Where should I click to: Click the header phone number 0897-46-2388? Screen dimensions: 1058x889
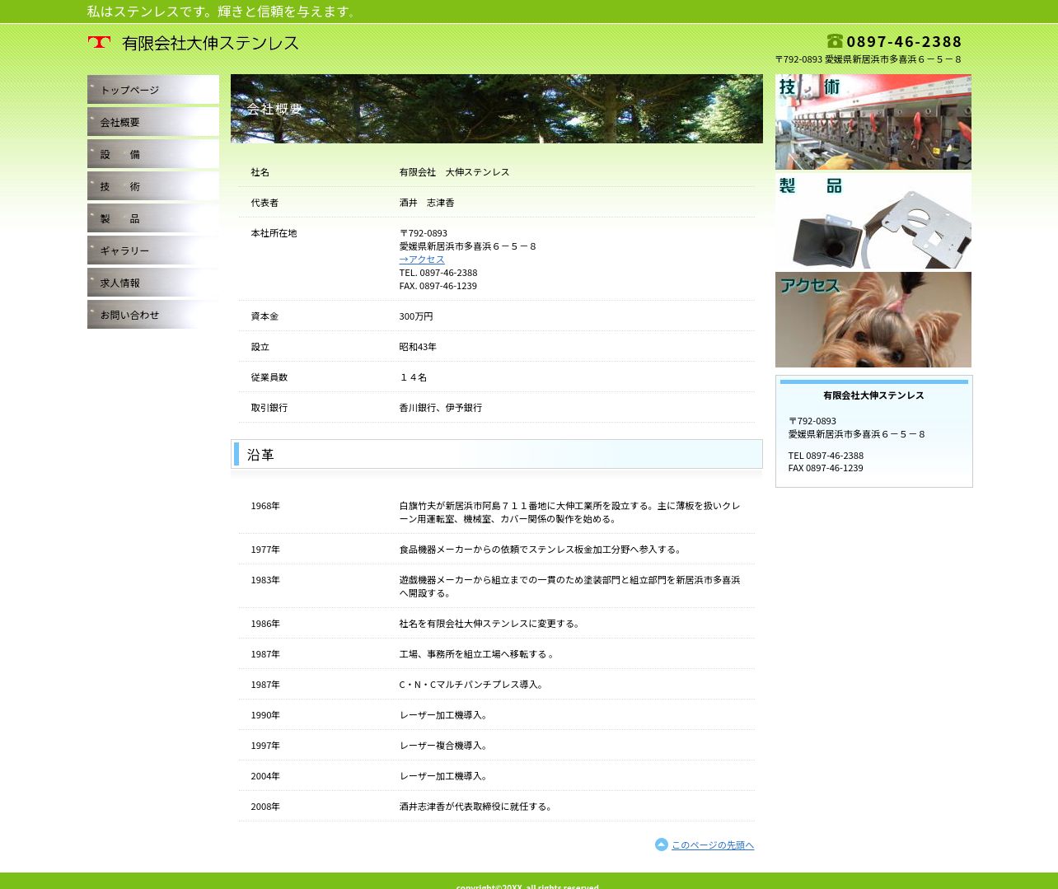pos(904,42)
